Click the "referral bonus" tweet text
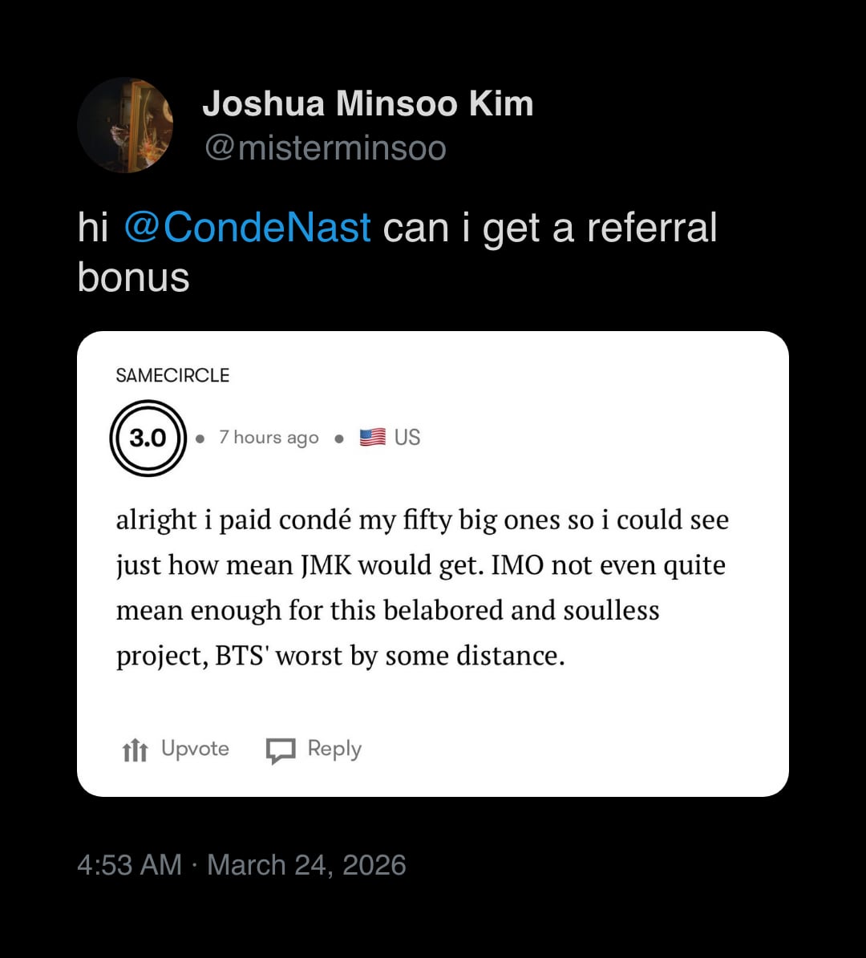 click(x=651, y=228)
